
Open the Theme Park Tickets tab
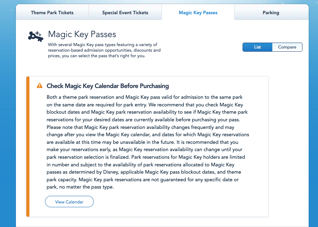coord(52,13)
